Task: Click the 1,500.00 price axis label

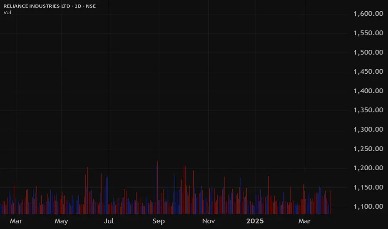Action: click(368, 52)
